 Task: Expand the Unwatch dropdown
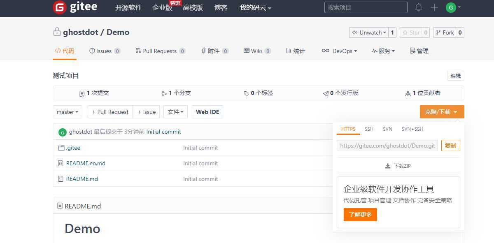pyautogui.click(x=368, y=32)
